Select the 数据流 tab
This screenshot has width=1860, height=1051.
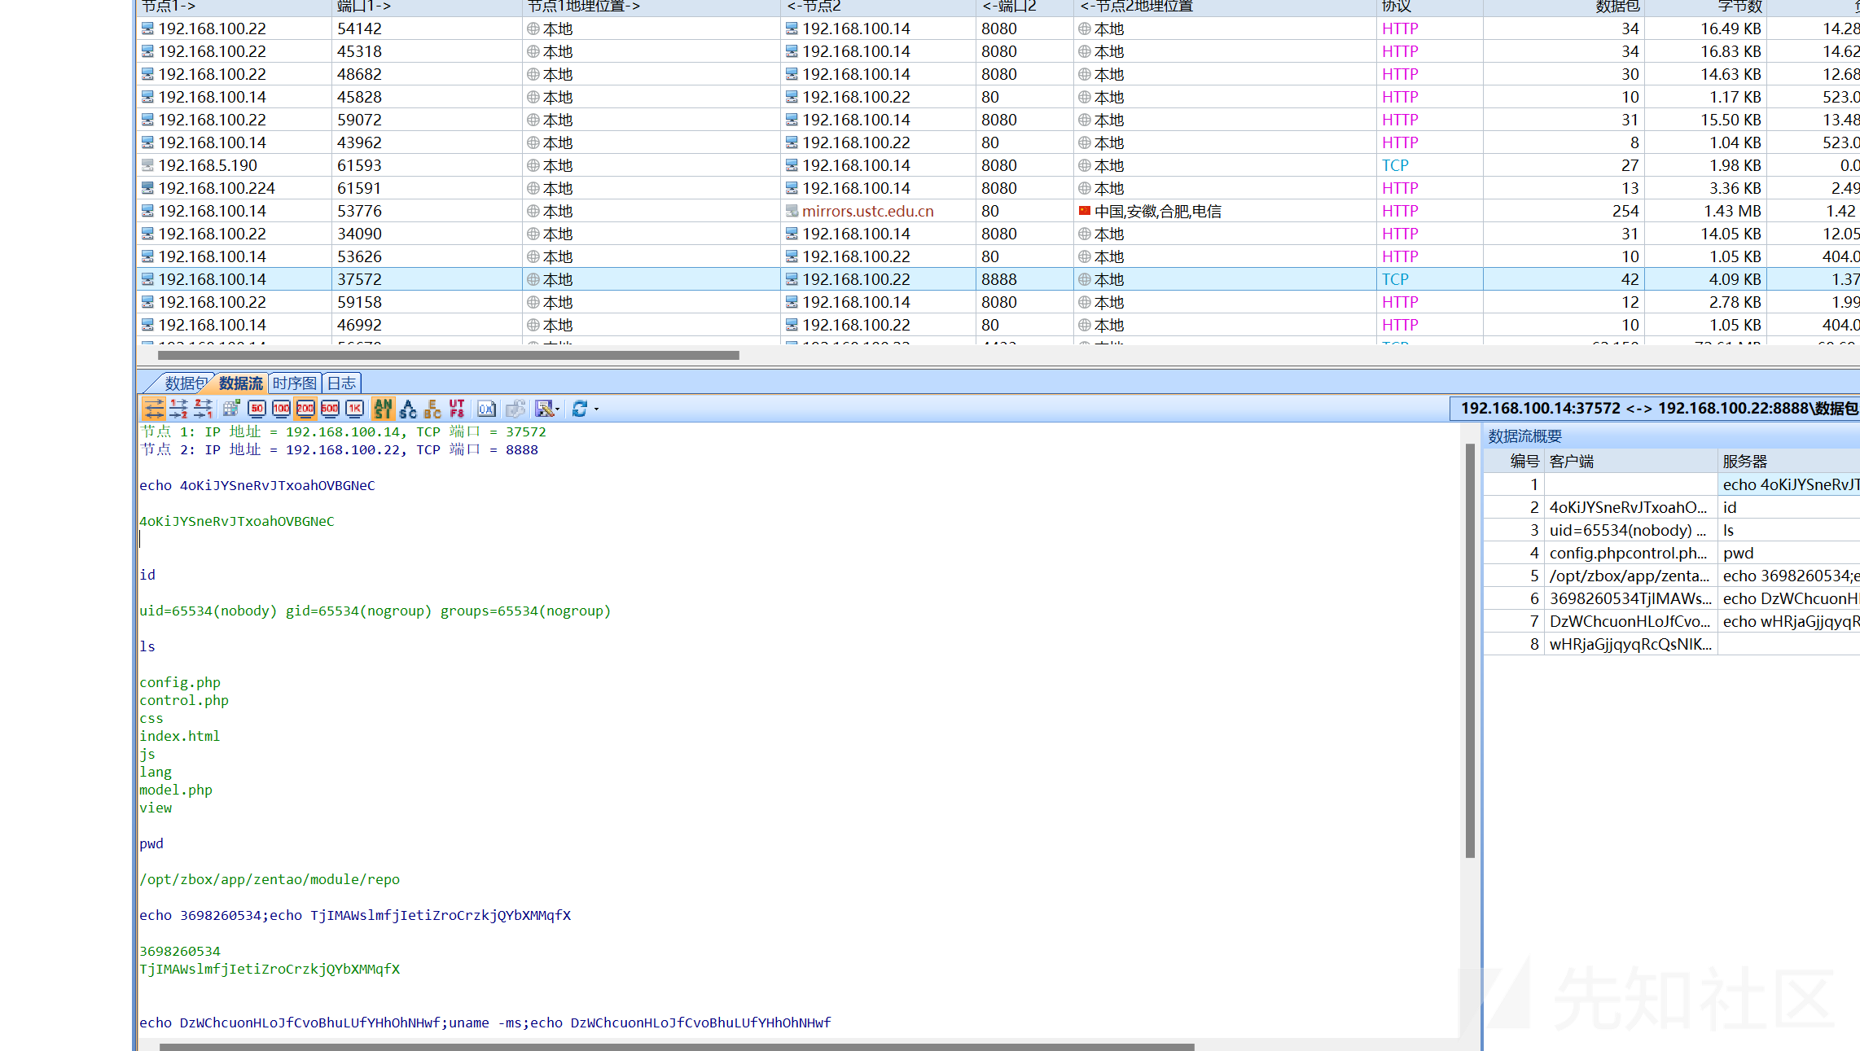click(240, 383)
